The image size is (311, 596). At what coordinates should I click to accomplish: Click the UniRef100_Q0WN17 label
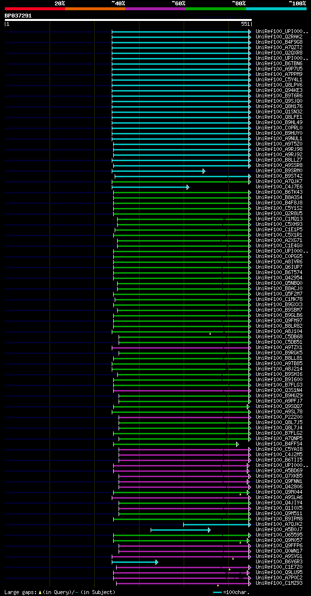(x=279, y=551)
